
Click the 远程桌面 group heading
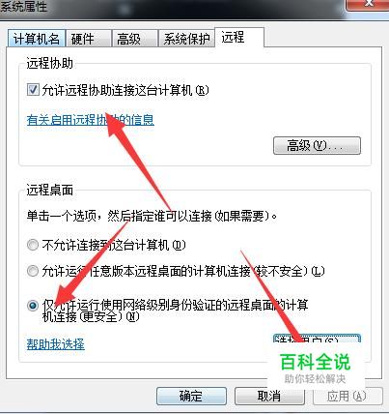pos(50,191)
